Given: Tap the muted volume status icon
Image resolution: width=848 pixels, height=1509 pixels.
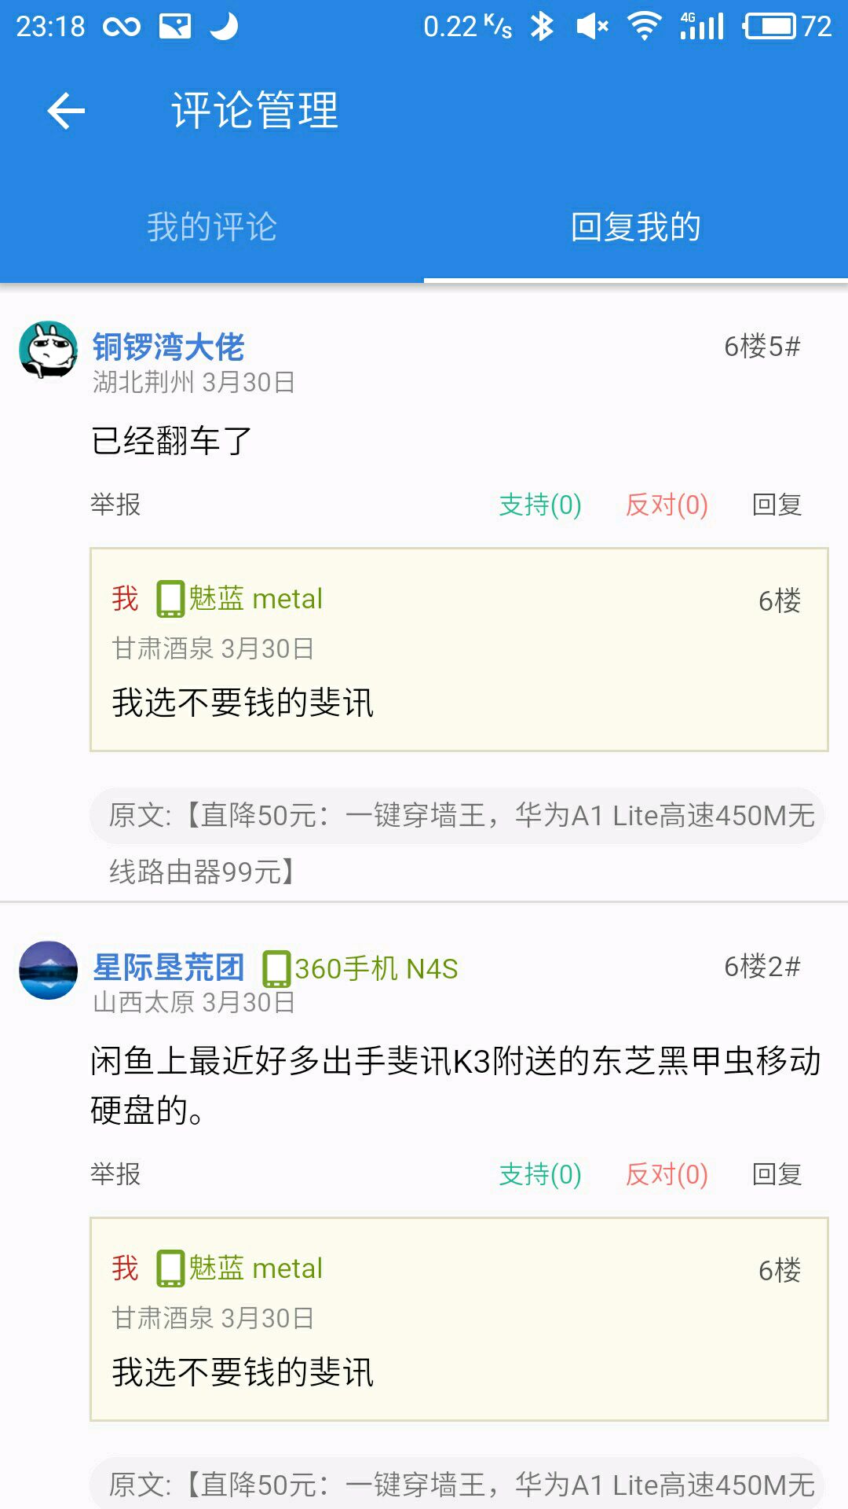Looking at the screenshot, I should [x=592, y=27].
